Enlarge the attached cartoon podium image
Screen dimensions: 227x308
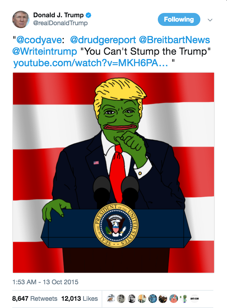click(113, 173)
